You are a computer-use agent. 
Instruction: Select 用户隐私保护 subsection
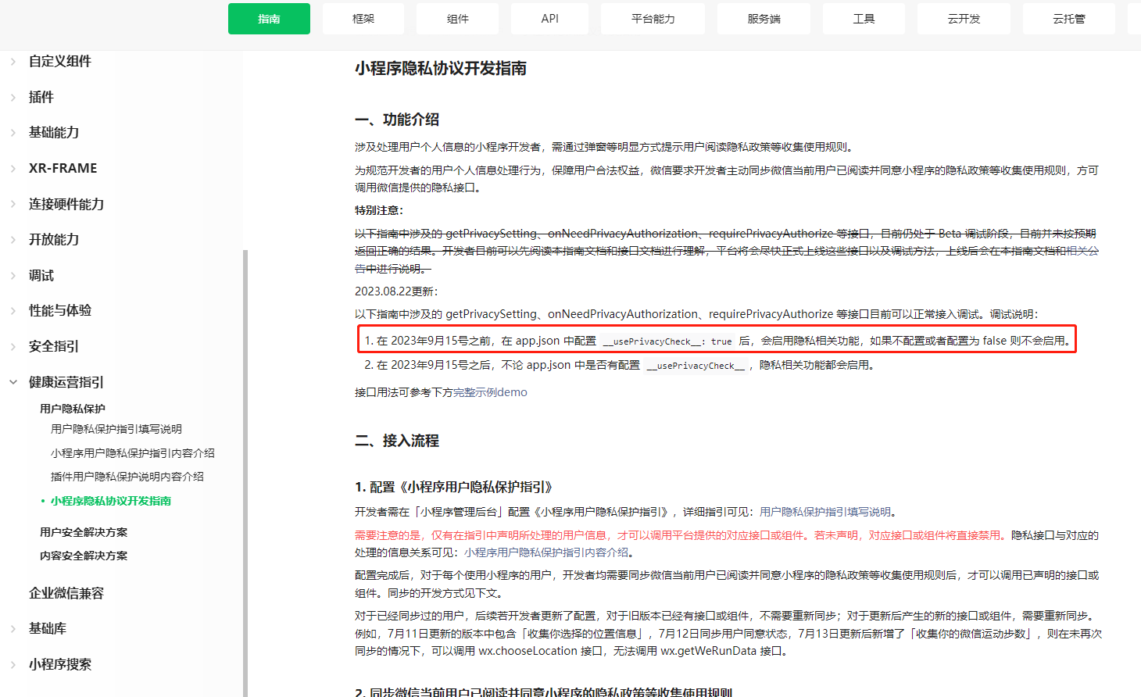coord(73,409)
